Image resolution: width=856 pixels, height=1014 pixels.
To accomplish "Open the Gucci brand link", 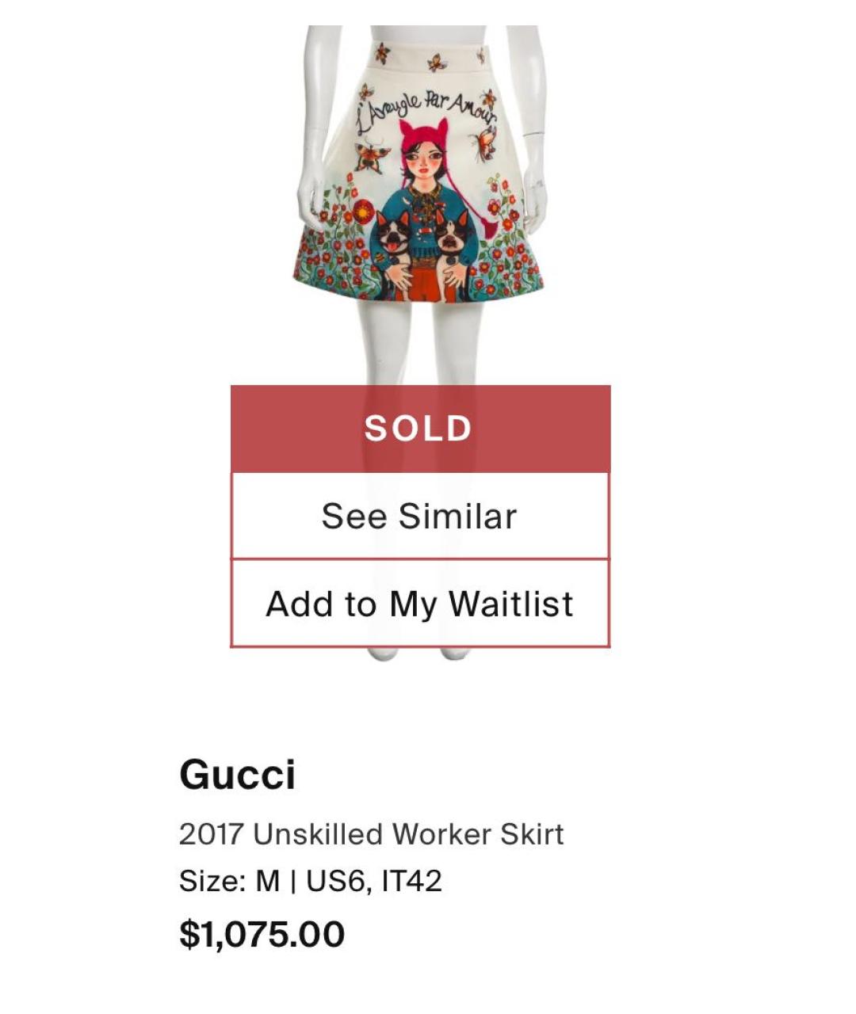I will pos(237,774).
